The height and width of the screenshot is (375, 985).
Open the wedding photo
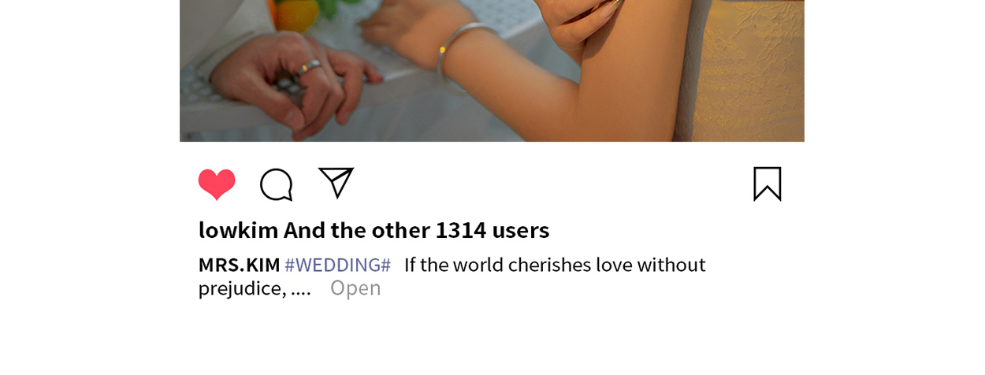pos(492,71)
